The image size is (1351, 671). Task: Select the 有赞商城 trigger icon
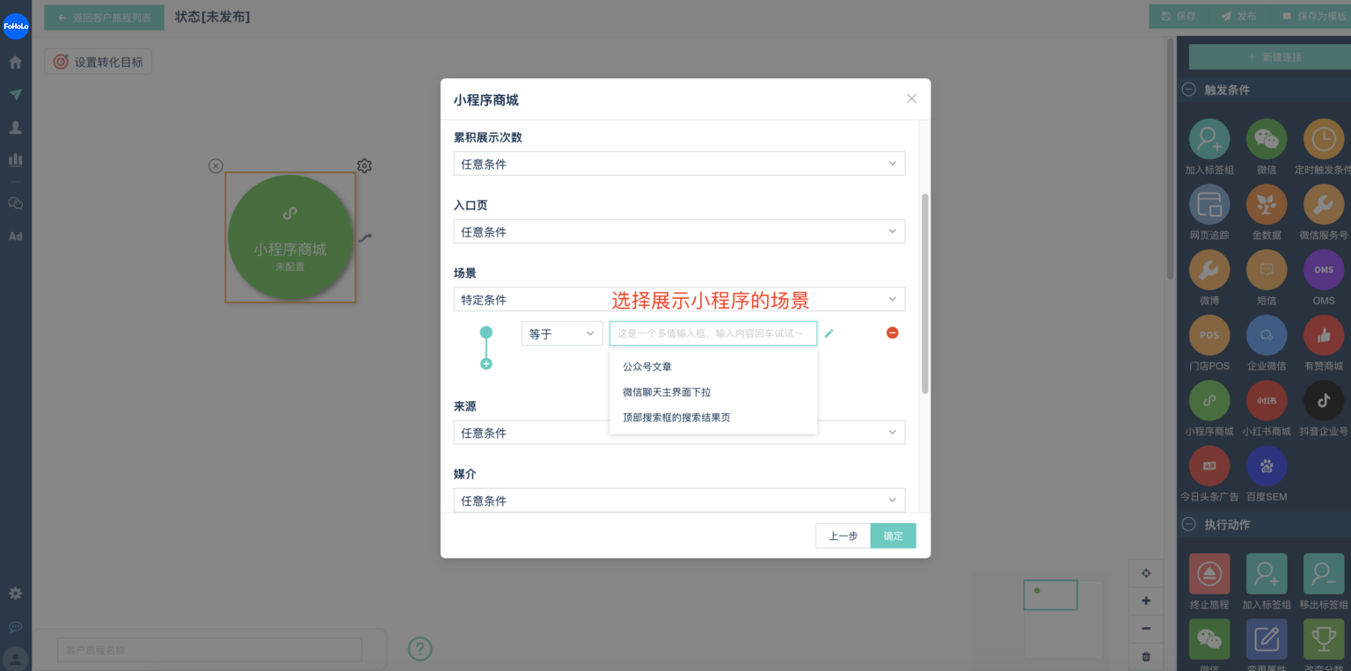(1323, 335)
